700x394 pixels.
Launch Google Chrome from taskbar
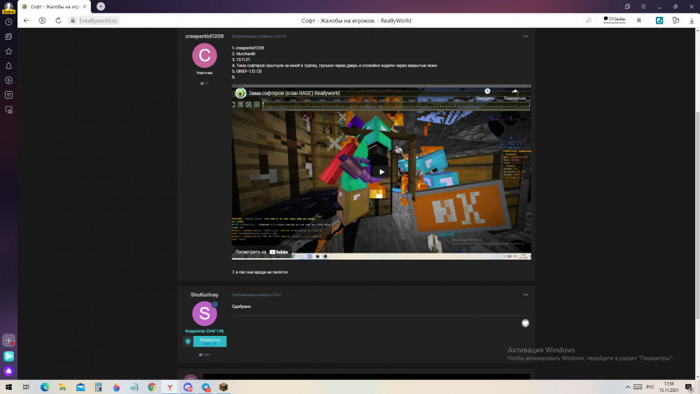tap(152, 387)
